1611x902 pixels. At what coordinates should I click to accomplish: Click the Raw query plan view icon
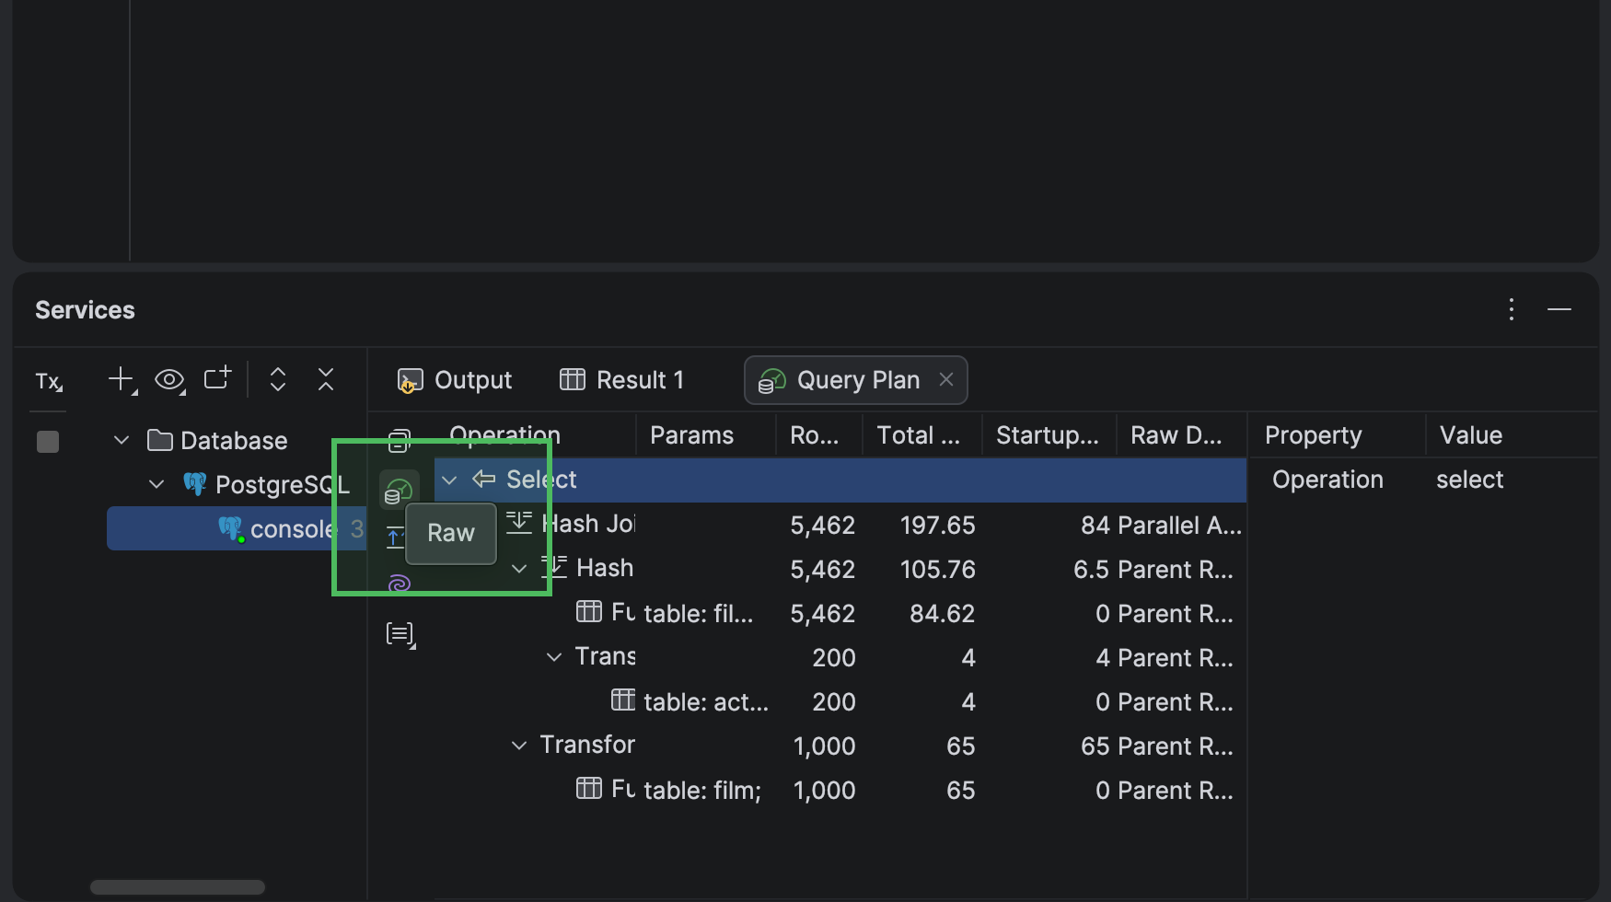[x=399, y=491]
